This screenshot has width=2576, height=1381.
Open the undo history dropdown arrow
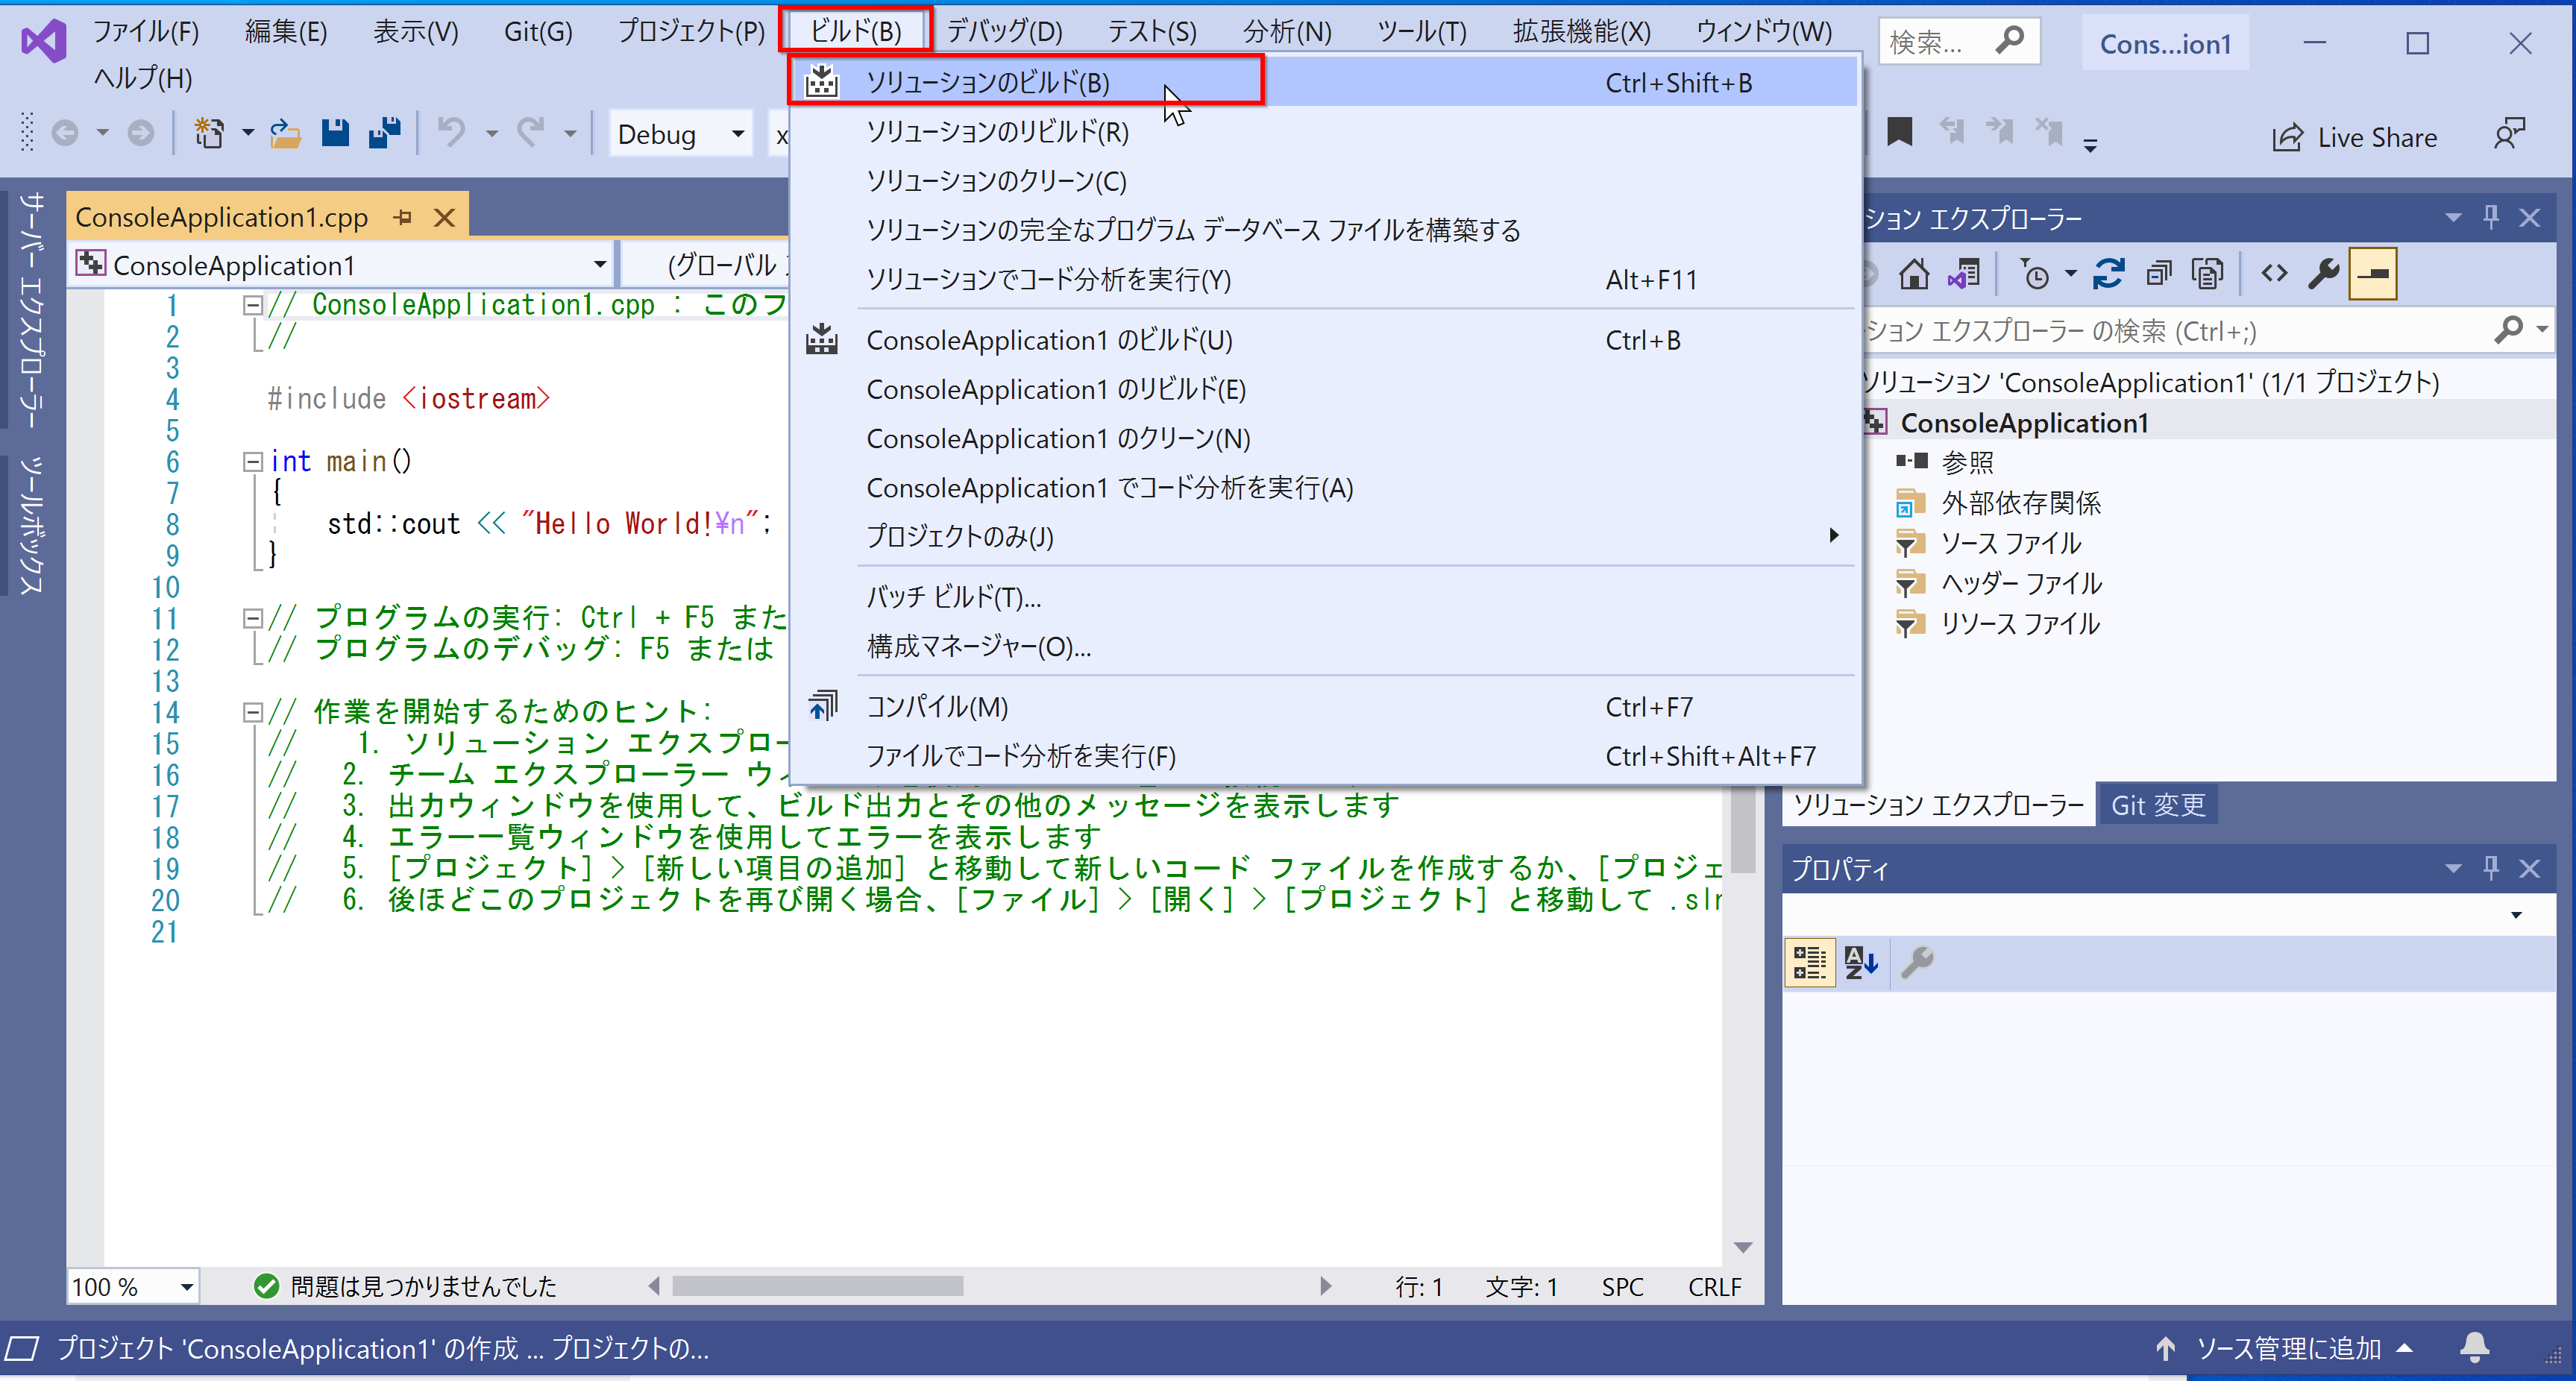click(491, 133)
